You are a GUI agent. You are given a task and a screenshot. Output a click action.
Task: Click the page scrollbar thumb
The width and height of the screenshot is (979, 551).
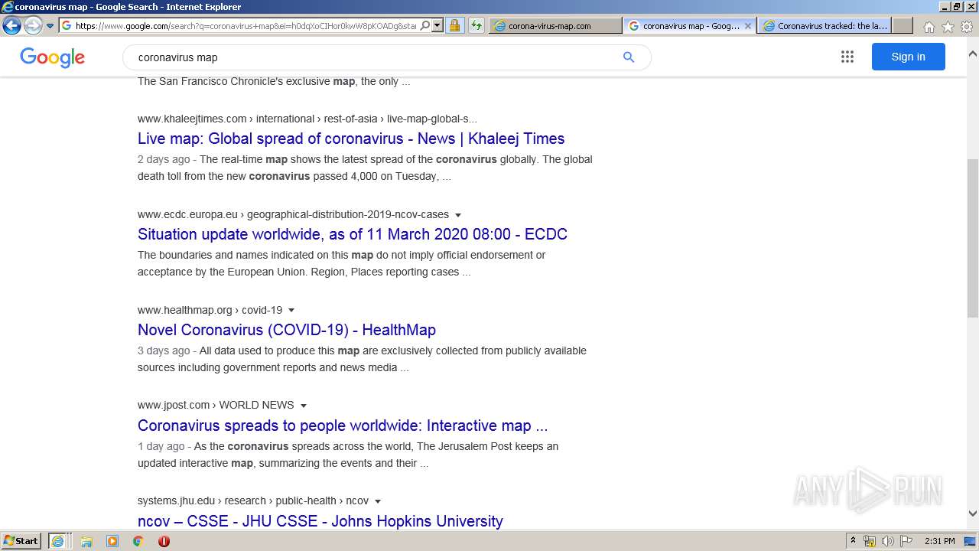pos(972,237)
